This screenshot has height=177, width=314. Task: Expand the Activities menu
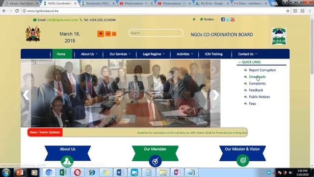click(x=184, y=54)
